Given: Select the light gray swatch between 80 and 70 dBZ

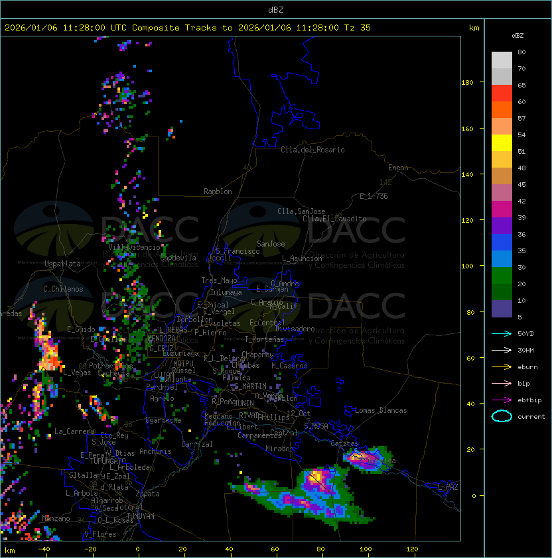Looking at the screenshot, I should [502, 60].
